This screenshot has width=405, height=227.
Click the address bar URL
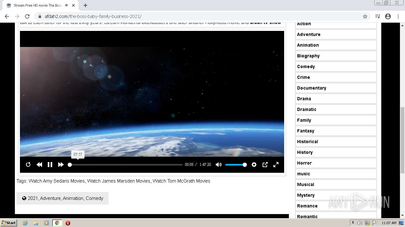click(93, 16)
